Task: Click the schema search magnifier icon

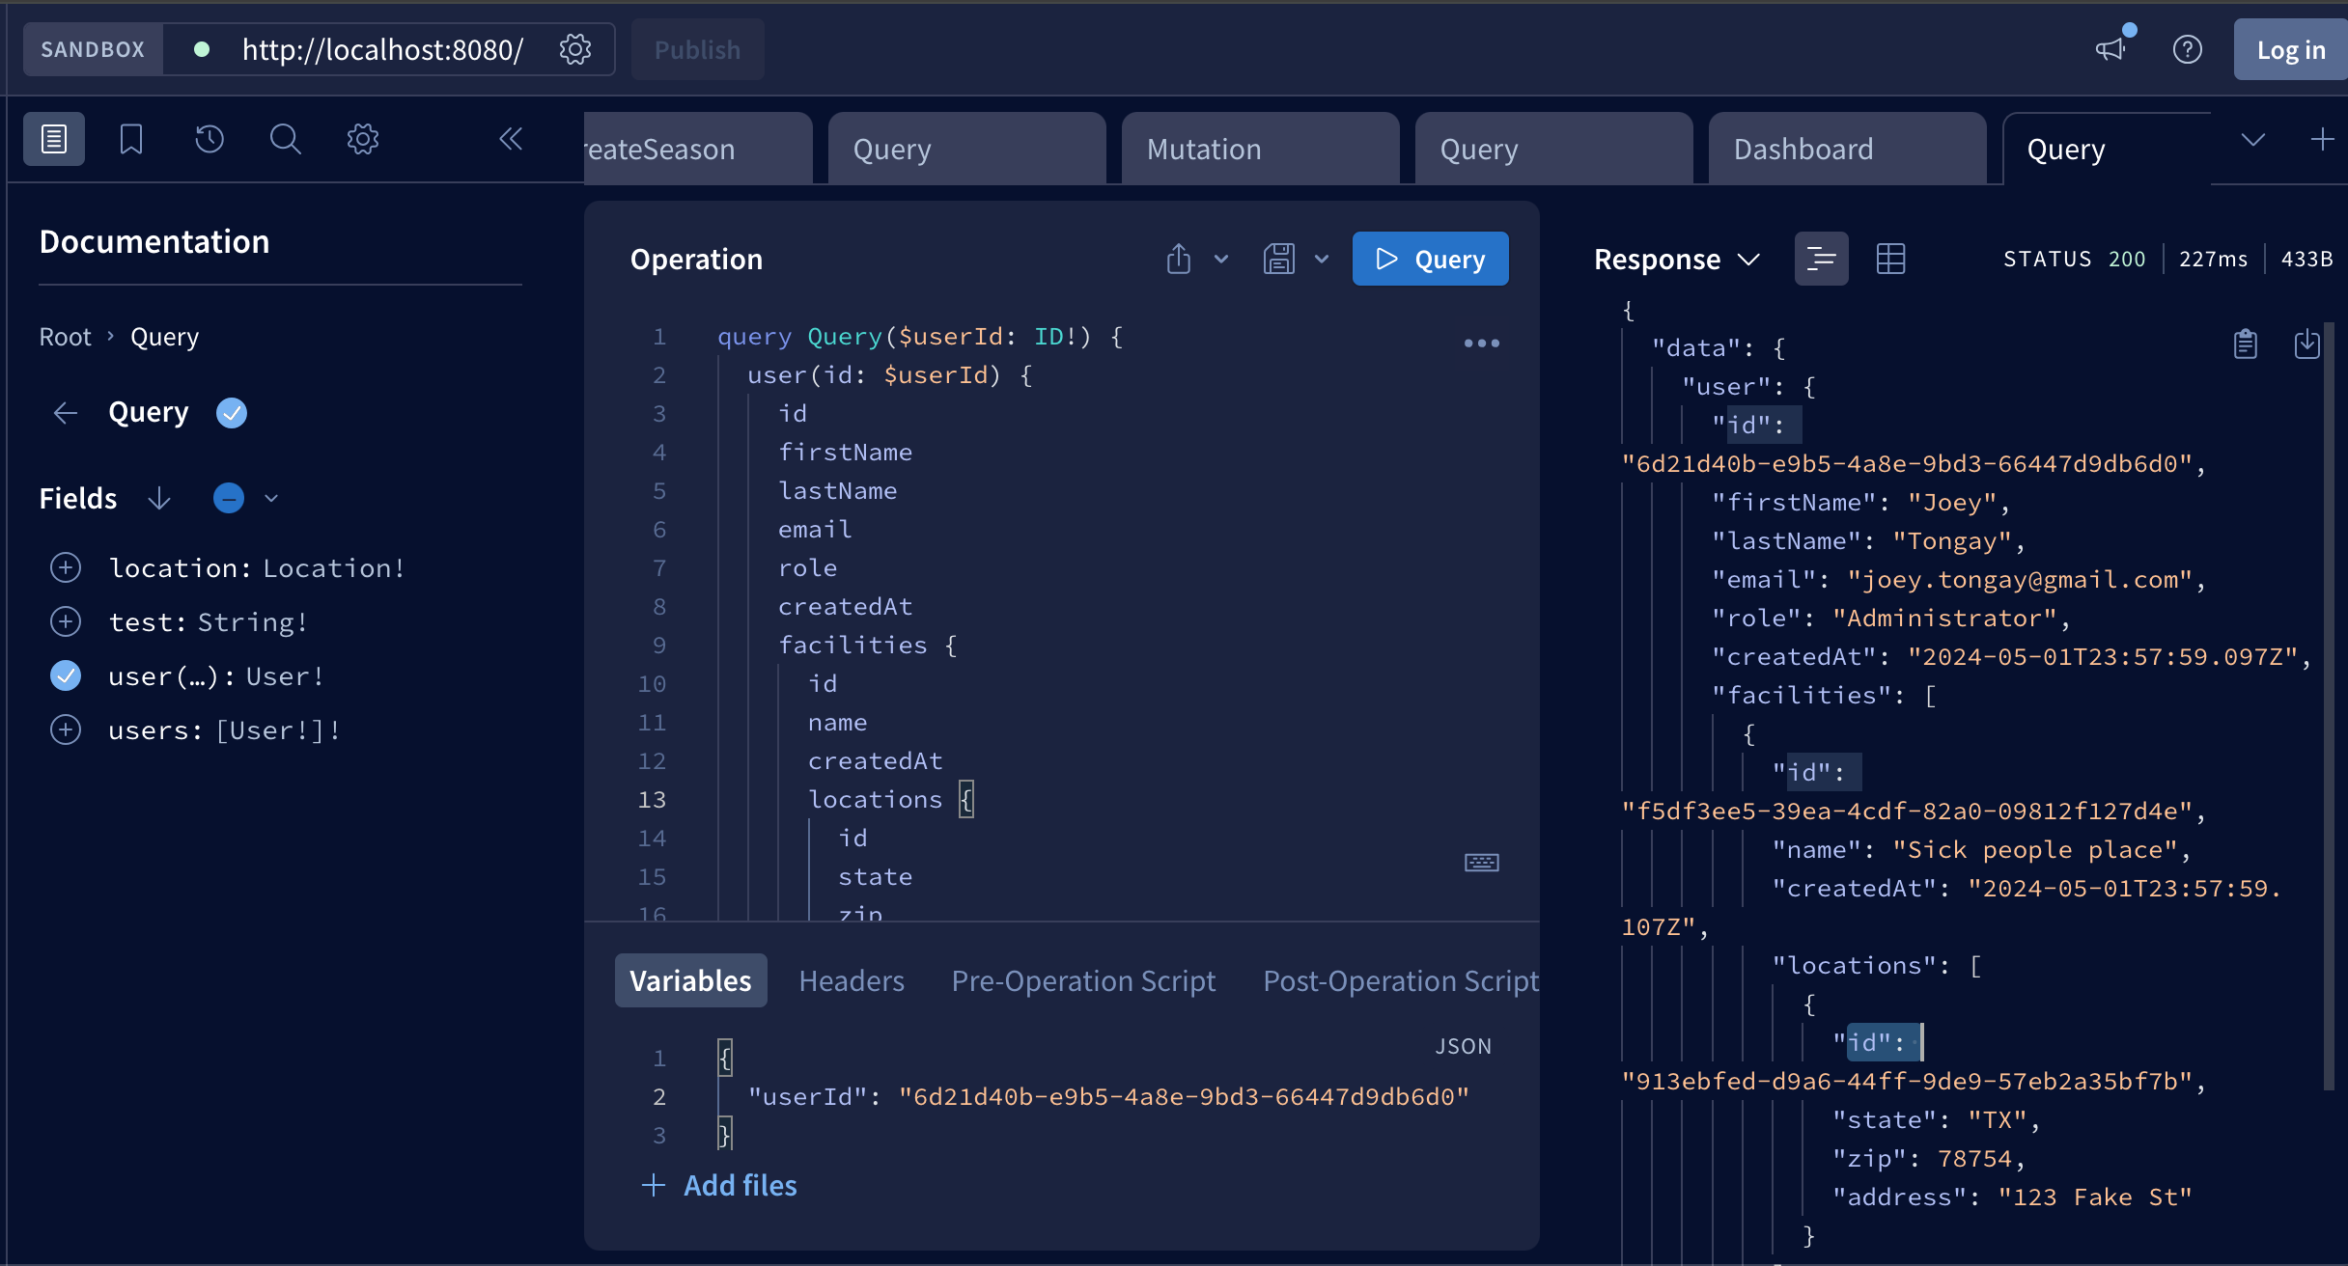Action: (x=285, y=139)
